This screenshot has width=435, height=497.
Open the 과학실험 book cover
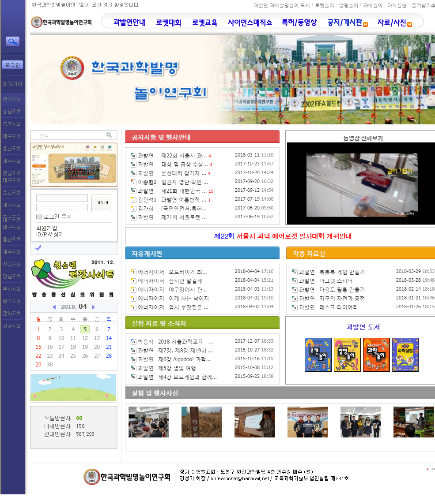coord(405,355)
